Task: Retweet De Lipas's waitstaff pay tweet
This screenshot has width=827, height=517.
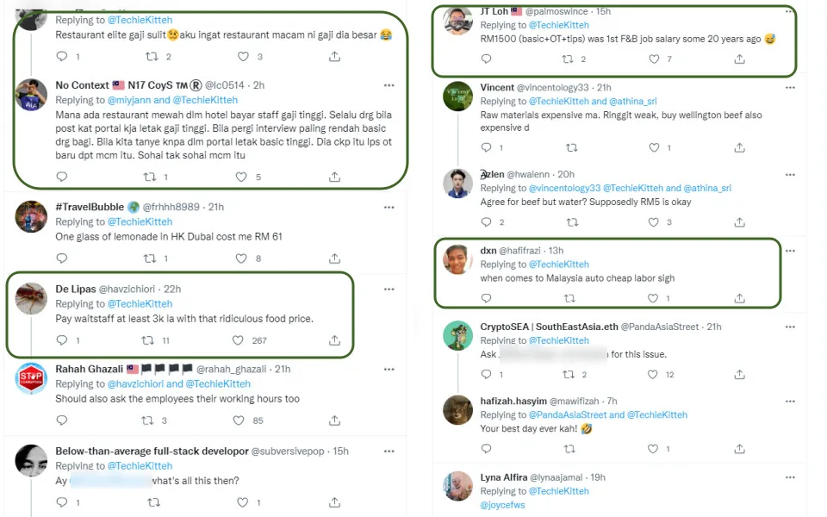Action: [150, 340]
